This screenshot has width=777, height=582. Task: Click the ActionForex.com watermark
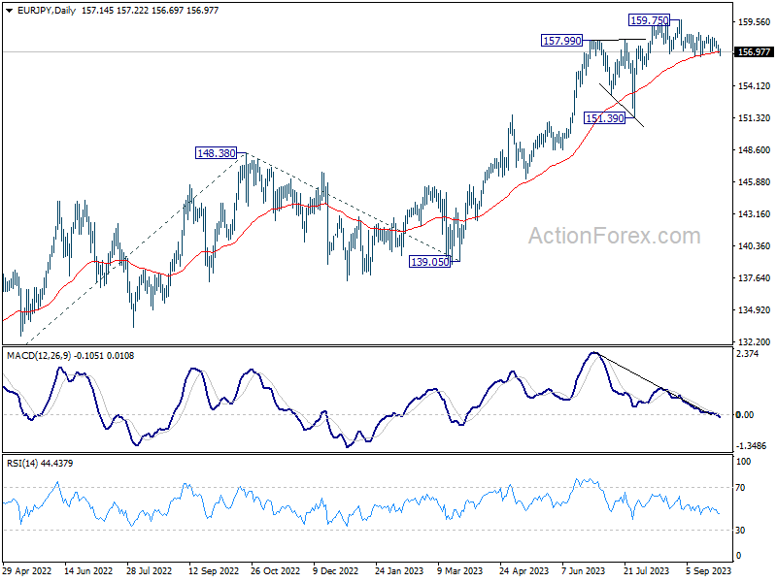[615, 236]
